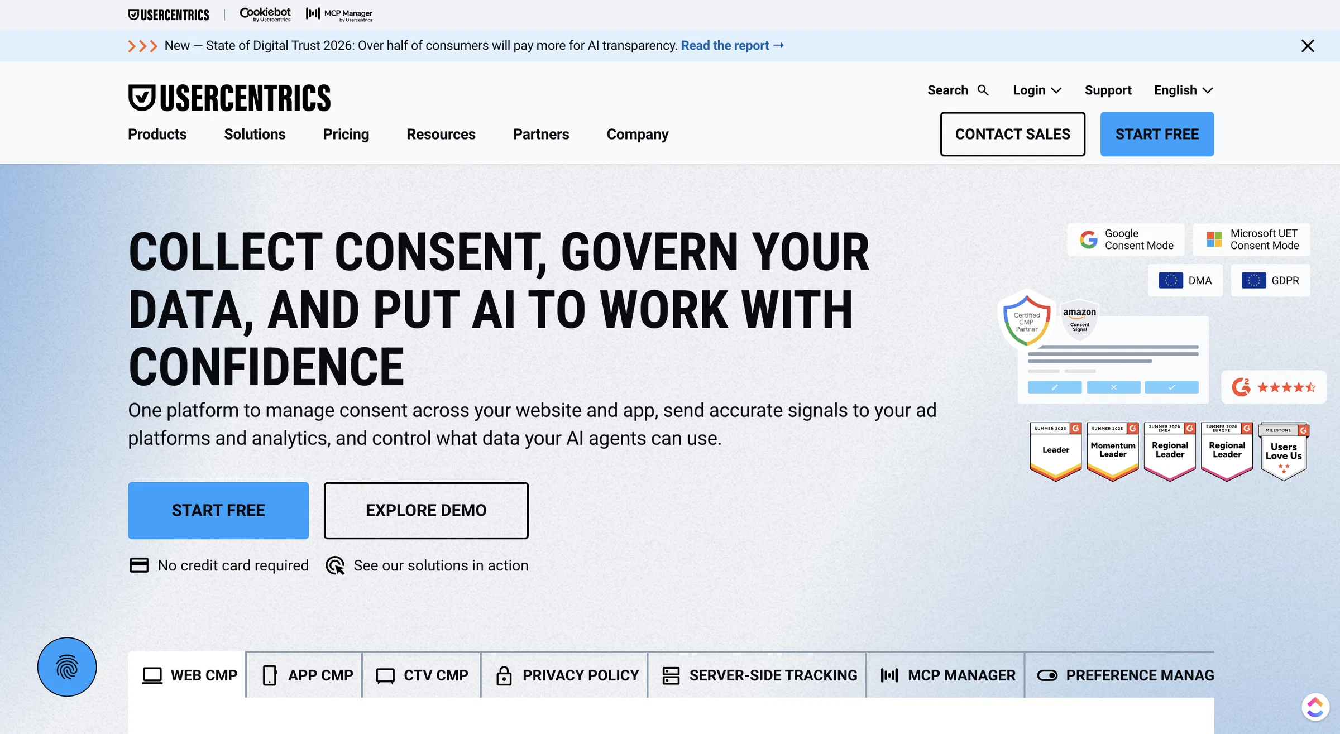The width and height of the screenshot is (1340, 734).
Task: Click the credit card icon
Action: (x=139, y=565)
